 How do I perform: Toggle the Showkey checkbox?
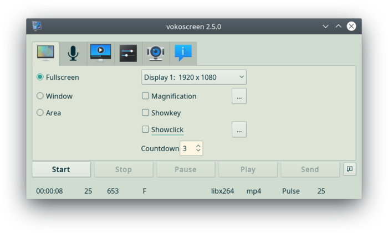pos(145,113)
